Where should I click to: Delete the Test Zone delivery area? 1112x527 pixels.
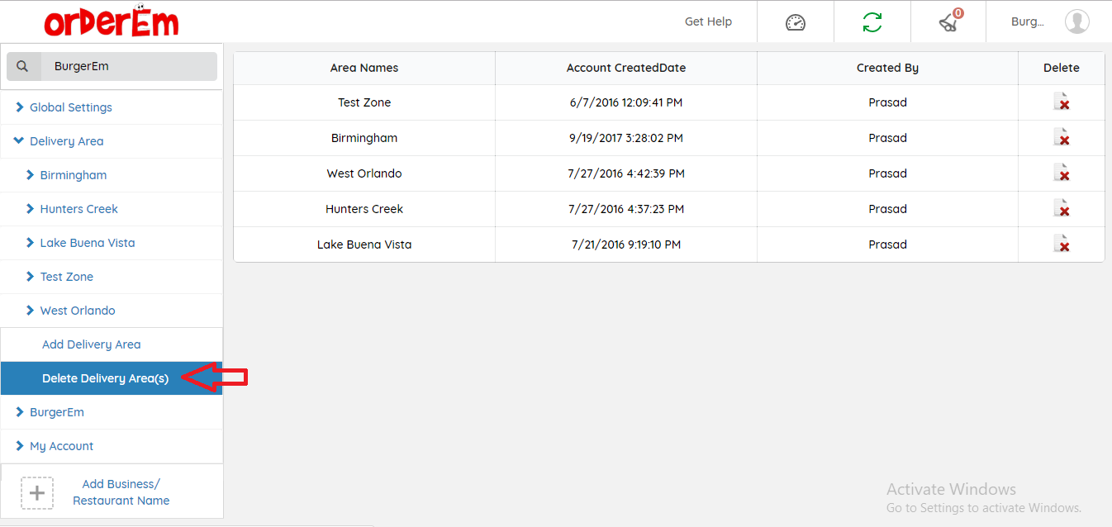pyautogui.click(x=1061, y=102)
